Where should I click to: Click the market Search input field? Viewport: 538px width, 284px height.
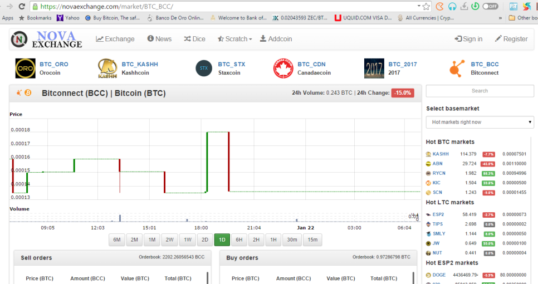click(x=480, y=91)
